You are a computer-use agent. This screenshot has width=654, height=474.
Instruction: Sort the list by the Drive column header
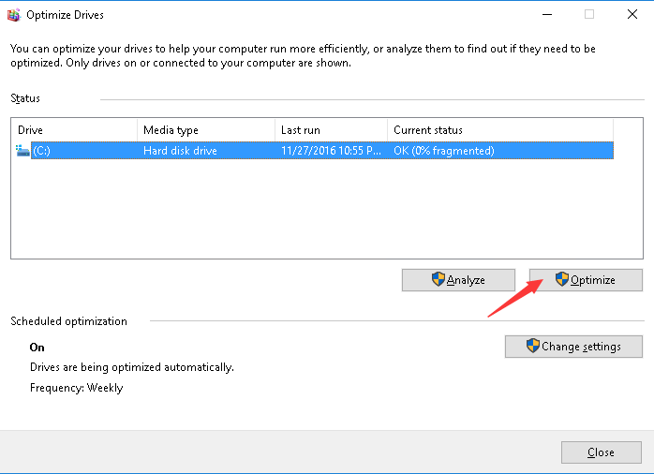(x=75, y=130)
